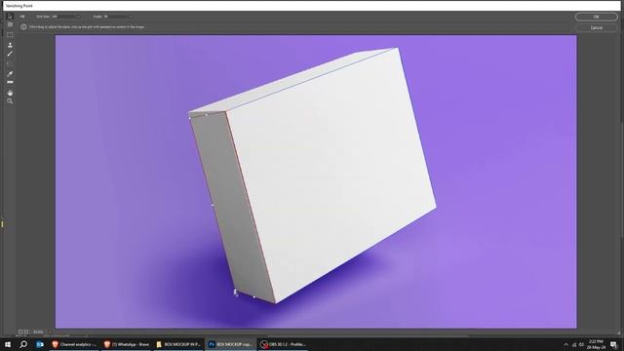Open the Outlook taskbar app
This screenshot has height=351, width=624.
tap(40, 344)
